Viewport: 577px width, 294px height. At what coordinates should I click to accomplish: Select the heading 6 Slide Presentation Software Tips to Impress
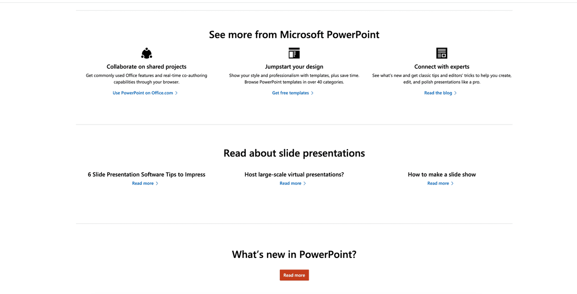pos(146,174)
